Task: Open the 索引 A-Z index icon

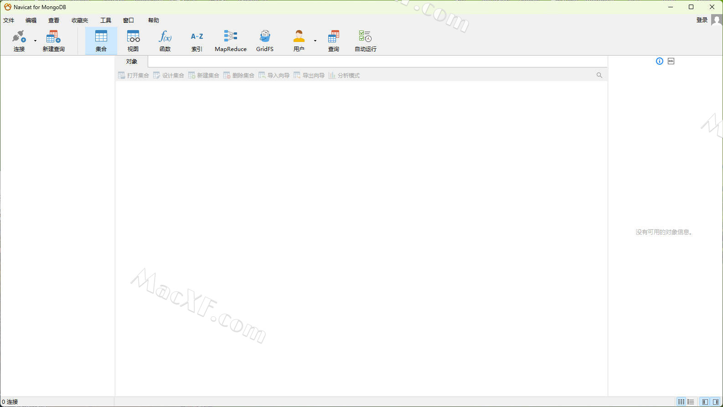Action: pyautogui.click(x=197, y=41)
